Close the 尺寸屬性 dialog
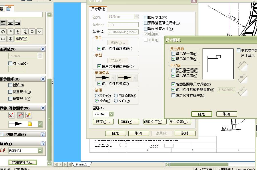This screenshot has width=257, height=170. tap(194, 1)
